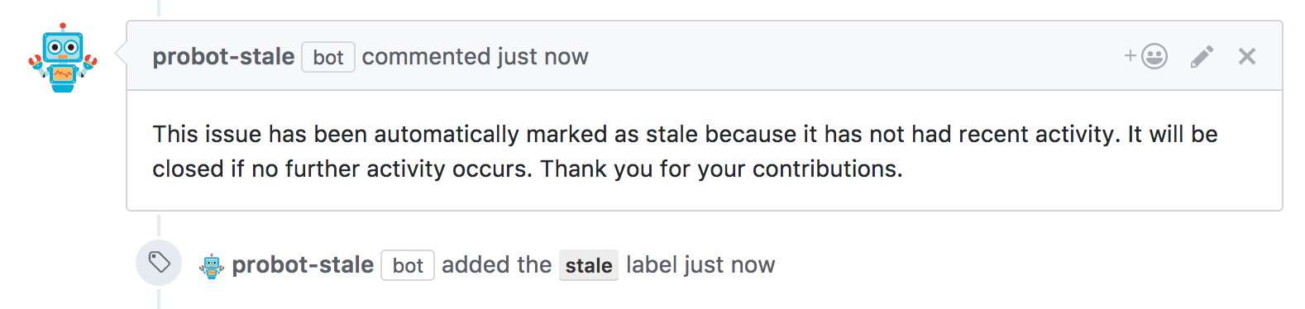This screenshot has height=309, width=1305.
Task: Click the "added the" event text
Action: (x=496, y=265)
